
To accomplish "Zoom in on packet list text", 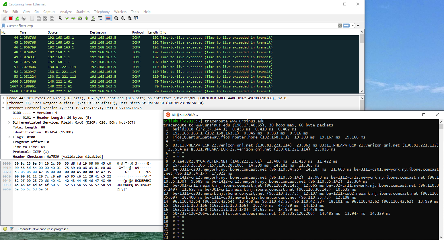I will (x=116, y=18).
